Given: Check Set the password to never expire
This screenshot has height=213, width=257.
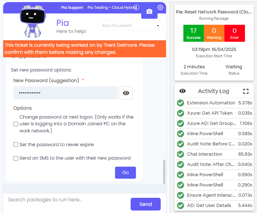Looking at the screenshot, I should [16, 144].
